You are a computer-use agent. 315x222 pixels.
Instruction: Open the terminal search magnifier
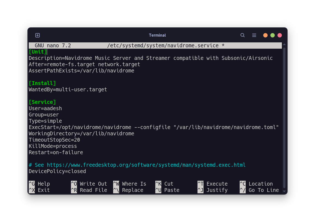pyautogui.click(x=242, y=35)
